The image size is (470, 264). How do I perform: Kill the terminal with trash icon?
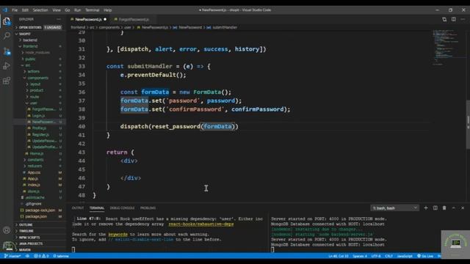tap(444, 208)
